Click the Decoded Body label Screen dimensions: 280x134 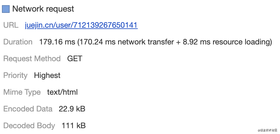(29, 126)
